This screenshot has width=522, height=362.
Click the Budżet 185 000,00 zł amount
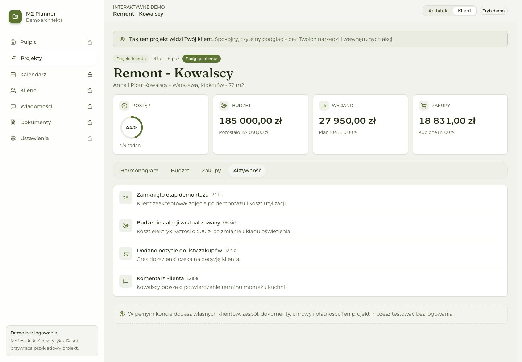(x=250, y=121)
